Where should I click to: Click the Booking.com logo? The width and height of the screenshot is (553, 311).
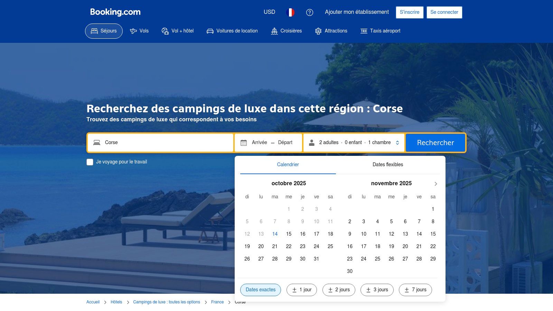pos(115,12)
